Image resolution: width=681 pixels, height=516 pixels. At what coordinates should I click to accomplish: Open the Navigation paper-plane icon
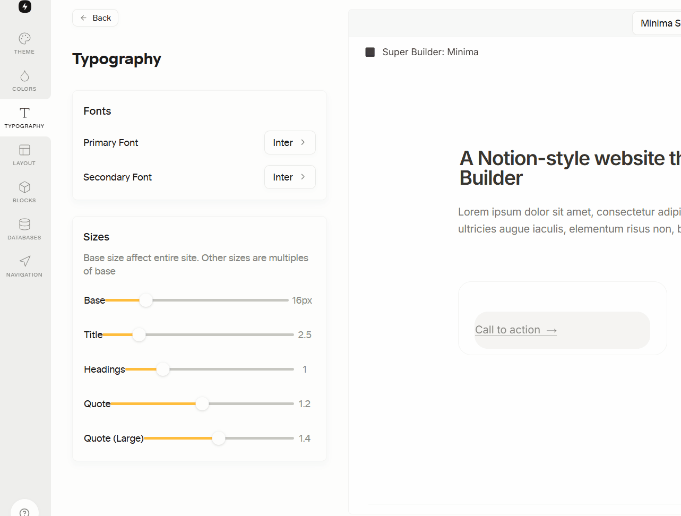[x=24, y=261]
